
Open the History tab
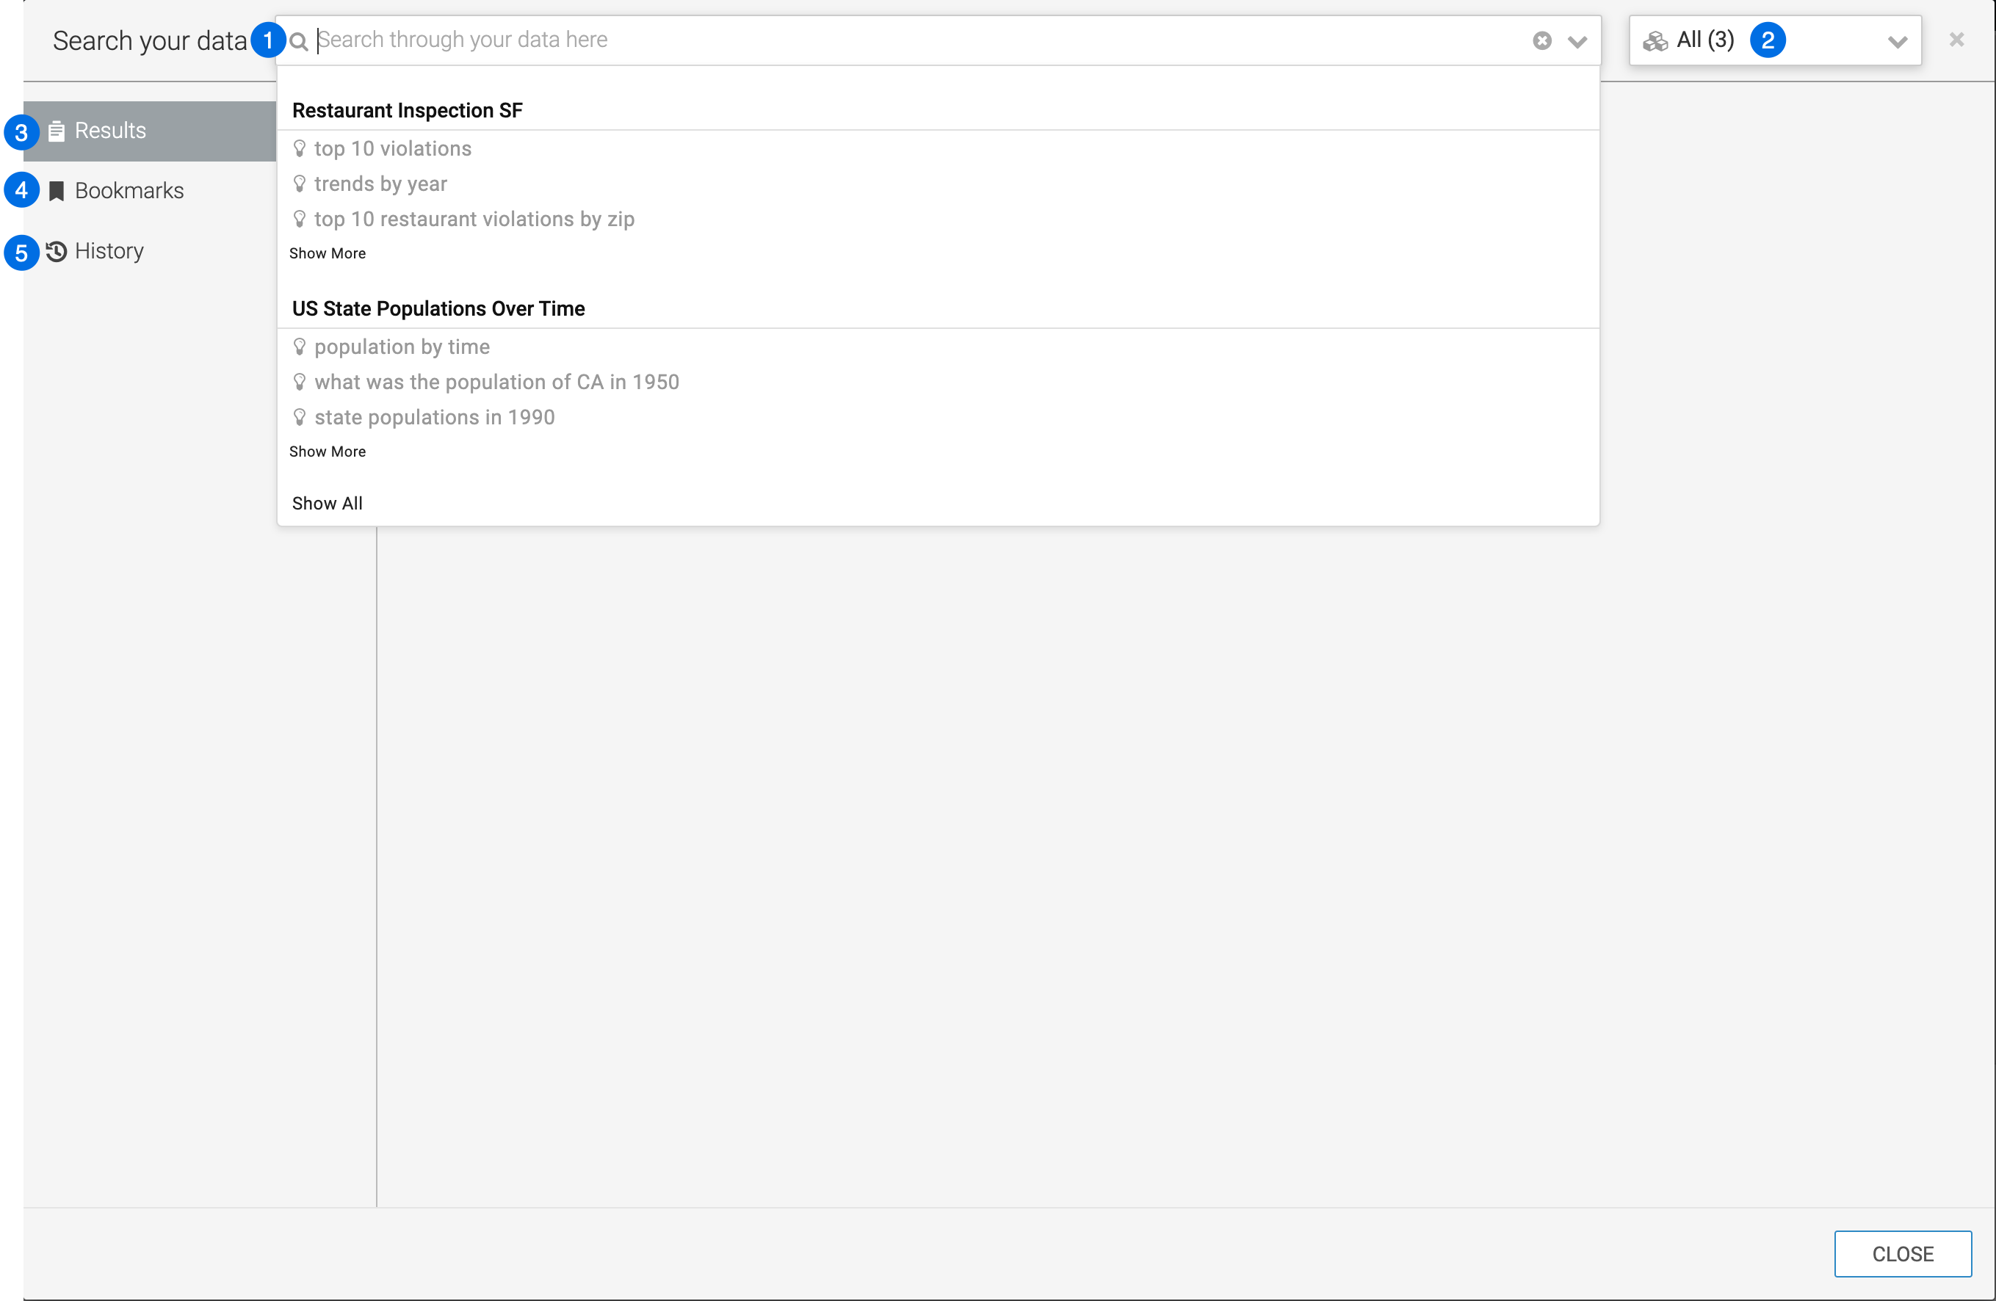tap(109, 252)
